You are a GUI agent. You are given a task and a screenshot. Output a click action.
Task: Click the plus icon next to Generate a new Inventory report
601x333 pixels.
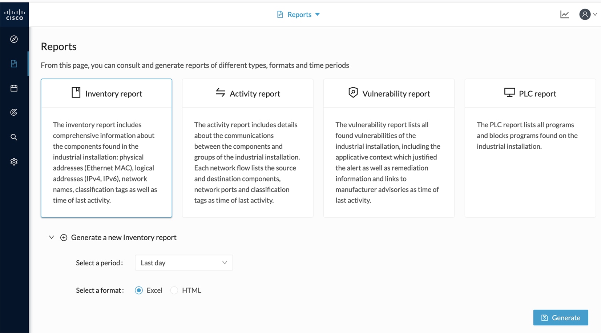point(64,237)
